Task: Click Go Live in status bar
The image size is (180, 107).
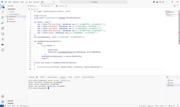Action: tap(172, 106)
